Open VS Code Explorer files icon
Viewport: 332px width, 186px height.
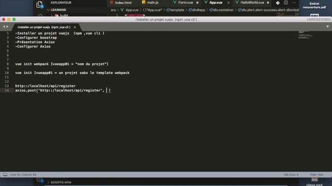point(39,4)
